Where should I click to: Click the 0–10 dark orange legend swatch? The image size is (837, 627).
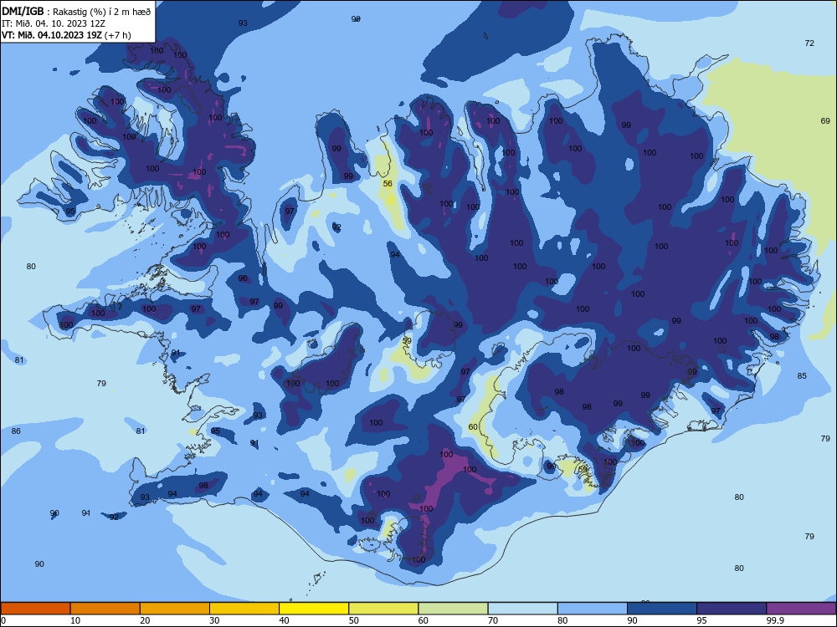(x=35, y=609)
